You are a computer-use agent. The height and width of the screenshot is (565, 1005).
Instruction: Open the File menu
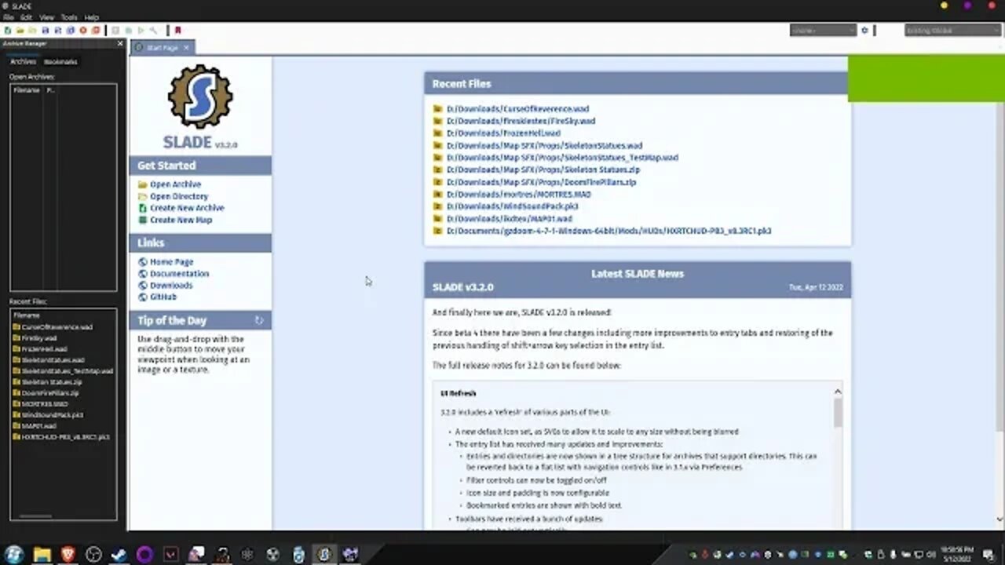pos(8,17)
